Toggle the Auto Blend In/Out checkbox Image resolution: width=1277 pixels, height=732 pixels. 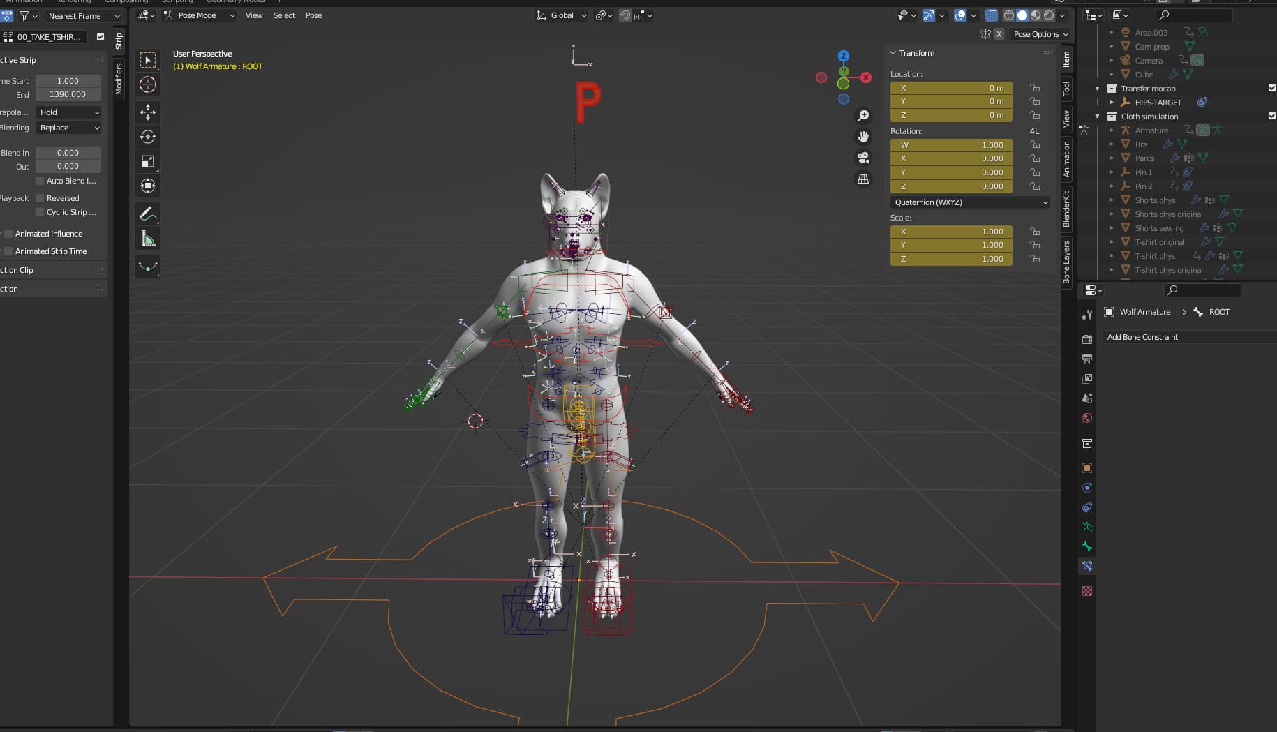click(x=40, y=181)
